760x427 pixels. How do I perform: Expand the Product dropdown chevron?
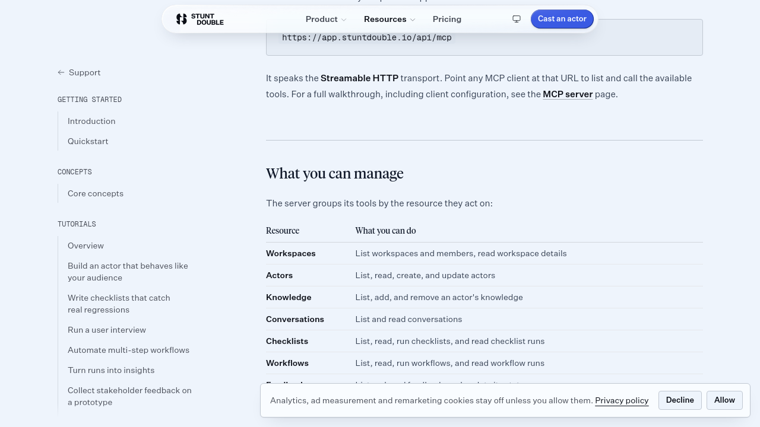coord(343,20)
